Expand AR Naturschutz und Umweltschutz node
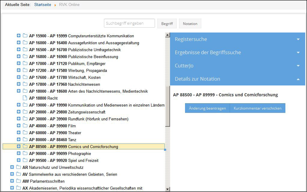 12,167
